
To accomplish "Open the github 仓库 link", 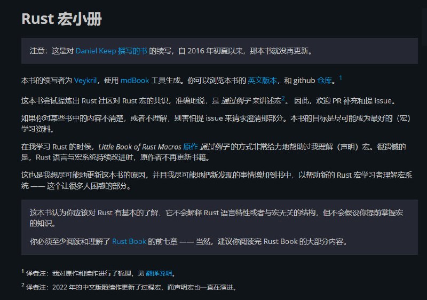I will pos(325,81).
